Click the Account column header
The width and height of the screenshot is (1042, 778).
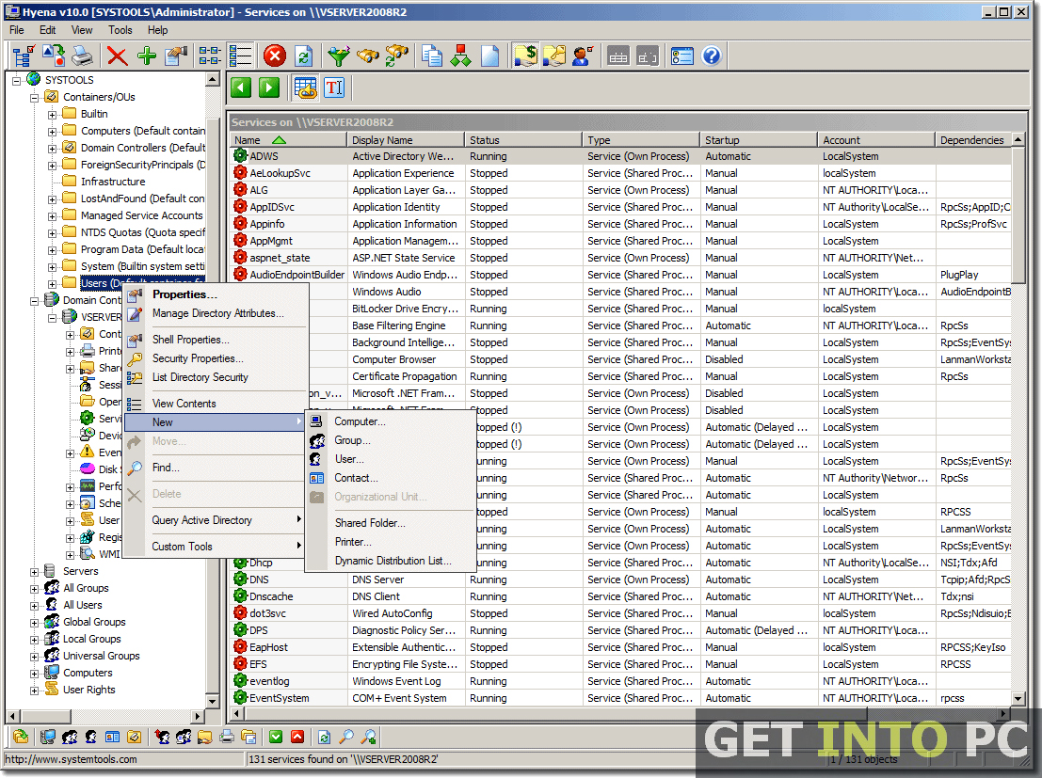pos(876,140)
